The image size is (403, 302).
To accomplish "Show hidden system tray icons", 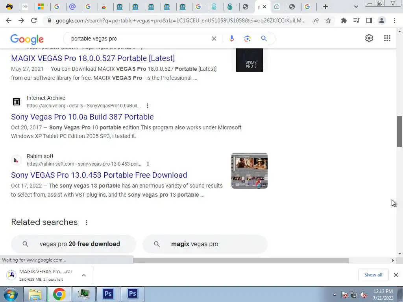I will pos(335,295).
